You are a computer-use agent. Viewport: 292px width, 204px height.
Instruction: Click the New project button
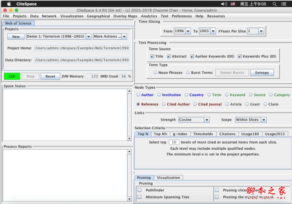(x=16, y=37)
